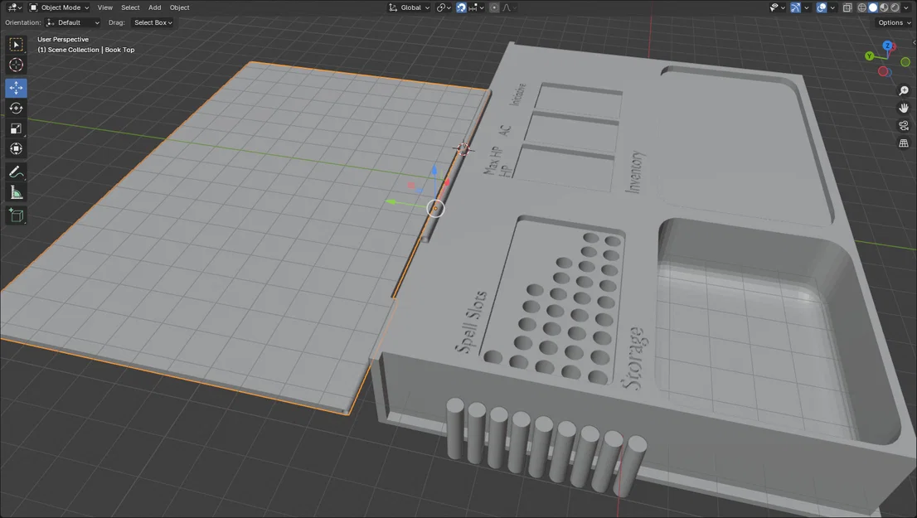
Task: Click the red X axis circle on navigation gizmo
Action: tap(884, 71)
